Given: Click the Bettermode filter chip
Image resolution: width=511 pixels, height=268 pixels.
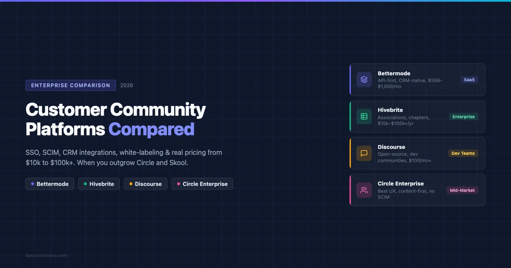Looking at the screenshot, I should point(50,184).
